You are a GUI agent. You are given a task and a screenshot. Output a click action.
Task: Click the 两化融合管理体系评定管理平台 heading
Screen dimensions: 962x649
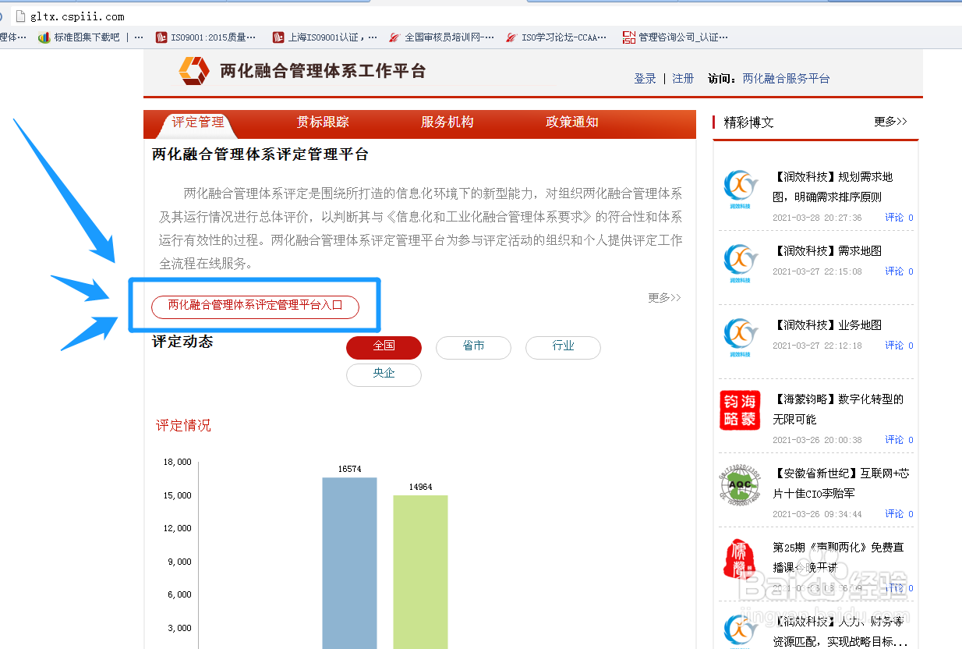pos(260,154)
